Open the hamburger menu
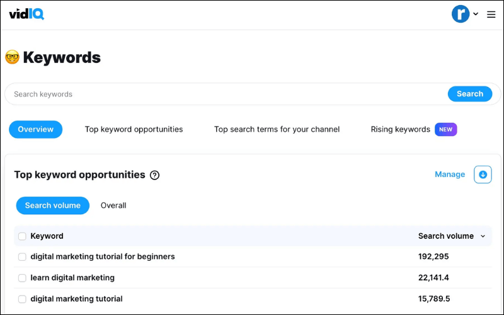 491,14
